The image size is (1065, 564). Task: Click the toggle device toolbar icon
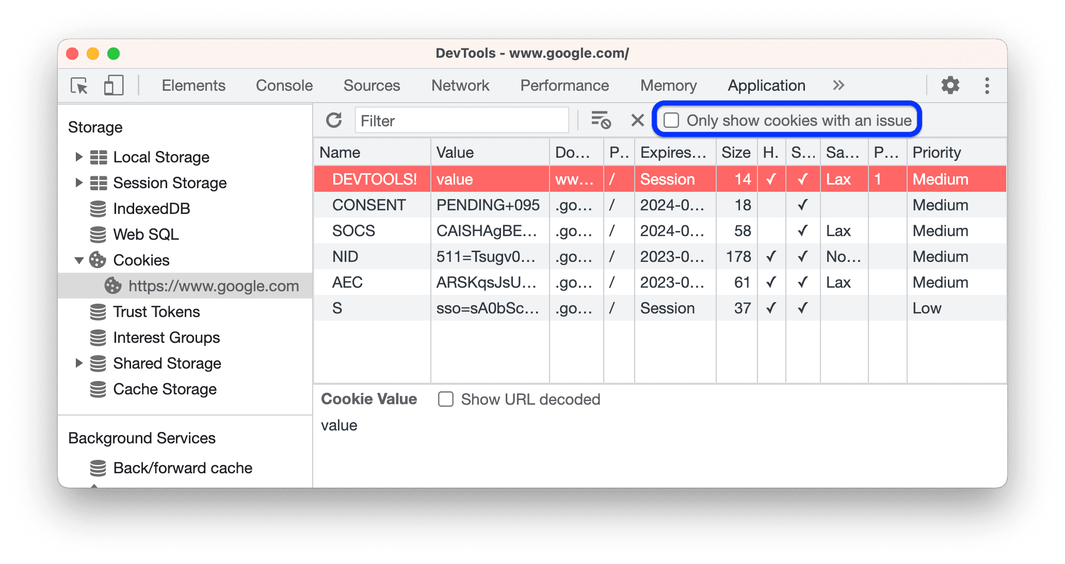[114, 85]
